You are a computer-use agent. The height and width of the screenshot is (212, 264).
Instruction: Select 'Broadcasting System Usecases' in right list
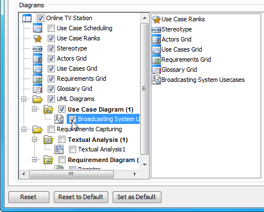pyautogui.click(x=203, y=80)
